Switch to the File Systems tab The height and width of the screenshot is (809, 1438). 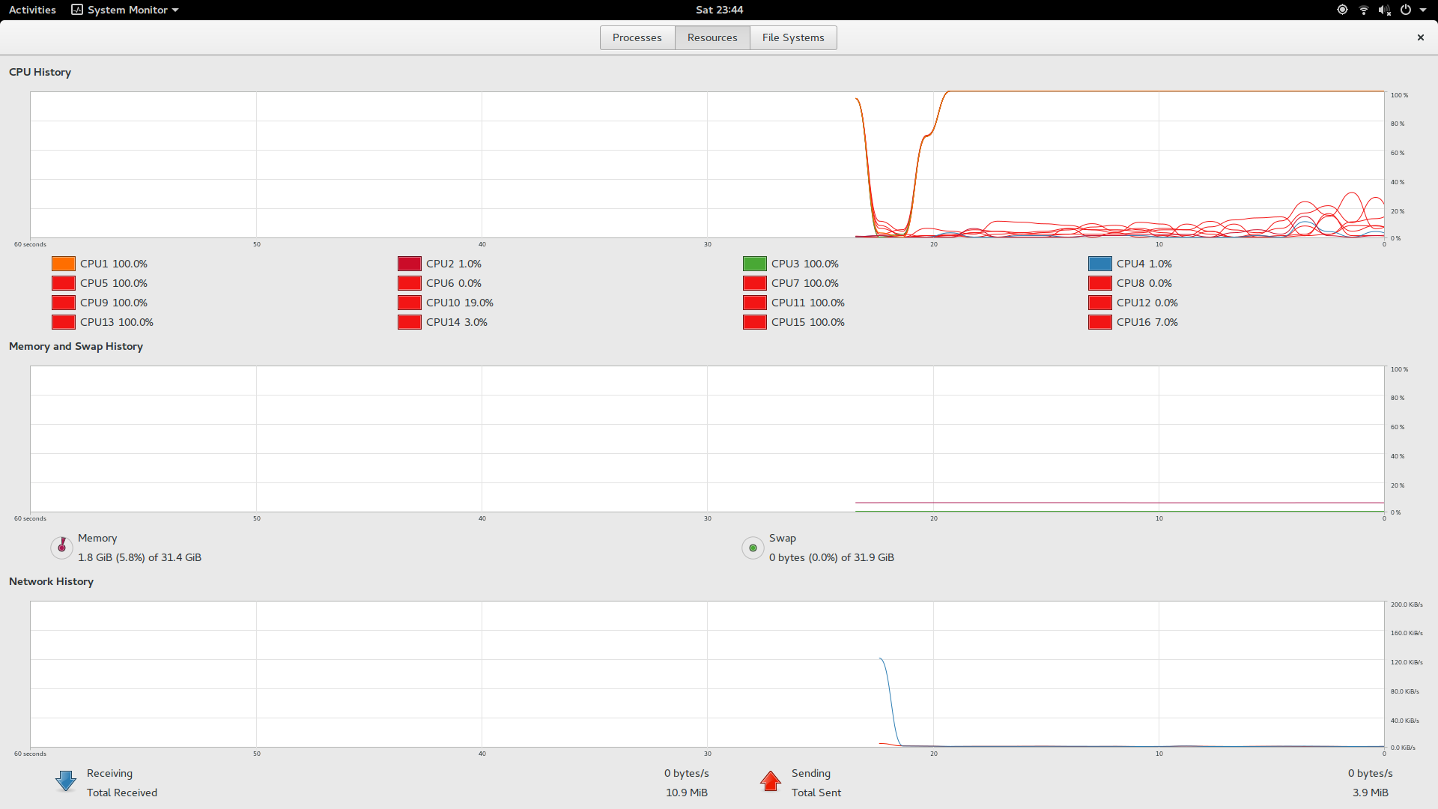coord(793,37)
